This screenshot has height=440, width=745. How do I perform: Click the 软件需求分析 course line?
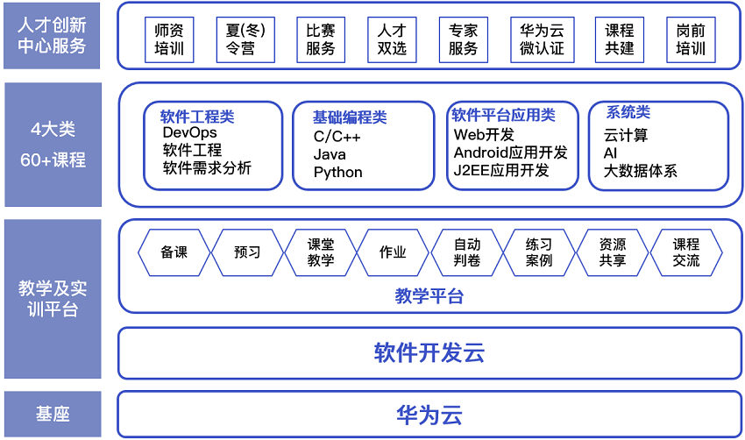[207, 167]
